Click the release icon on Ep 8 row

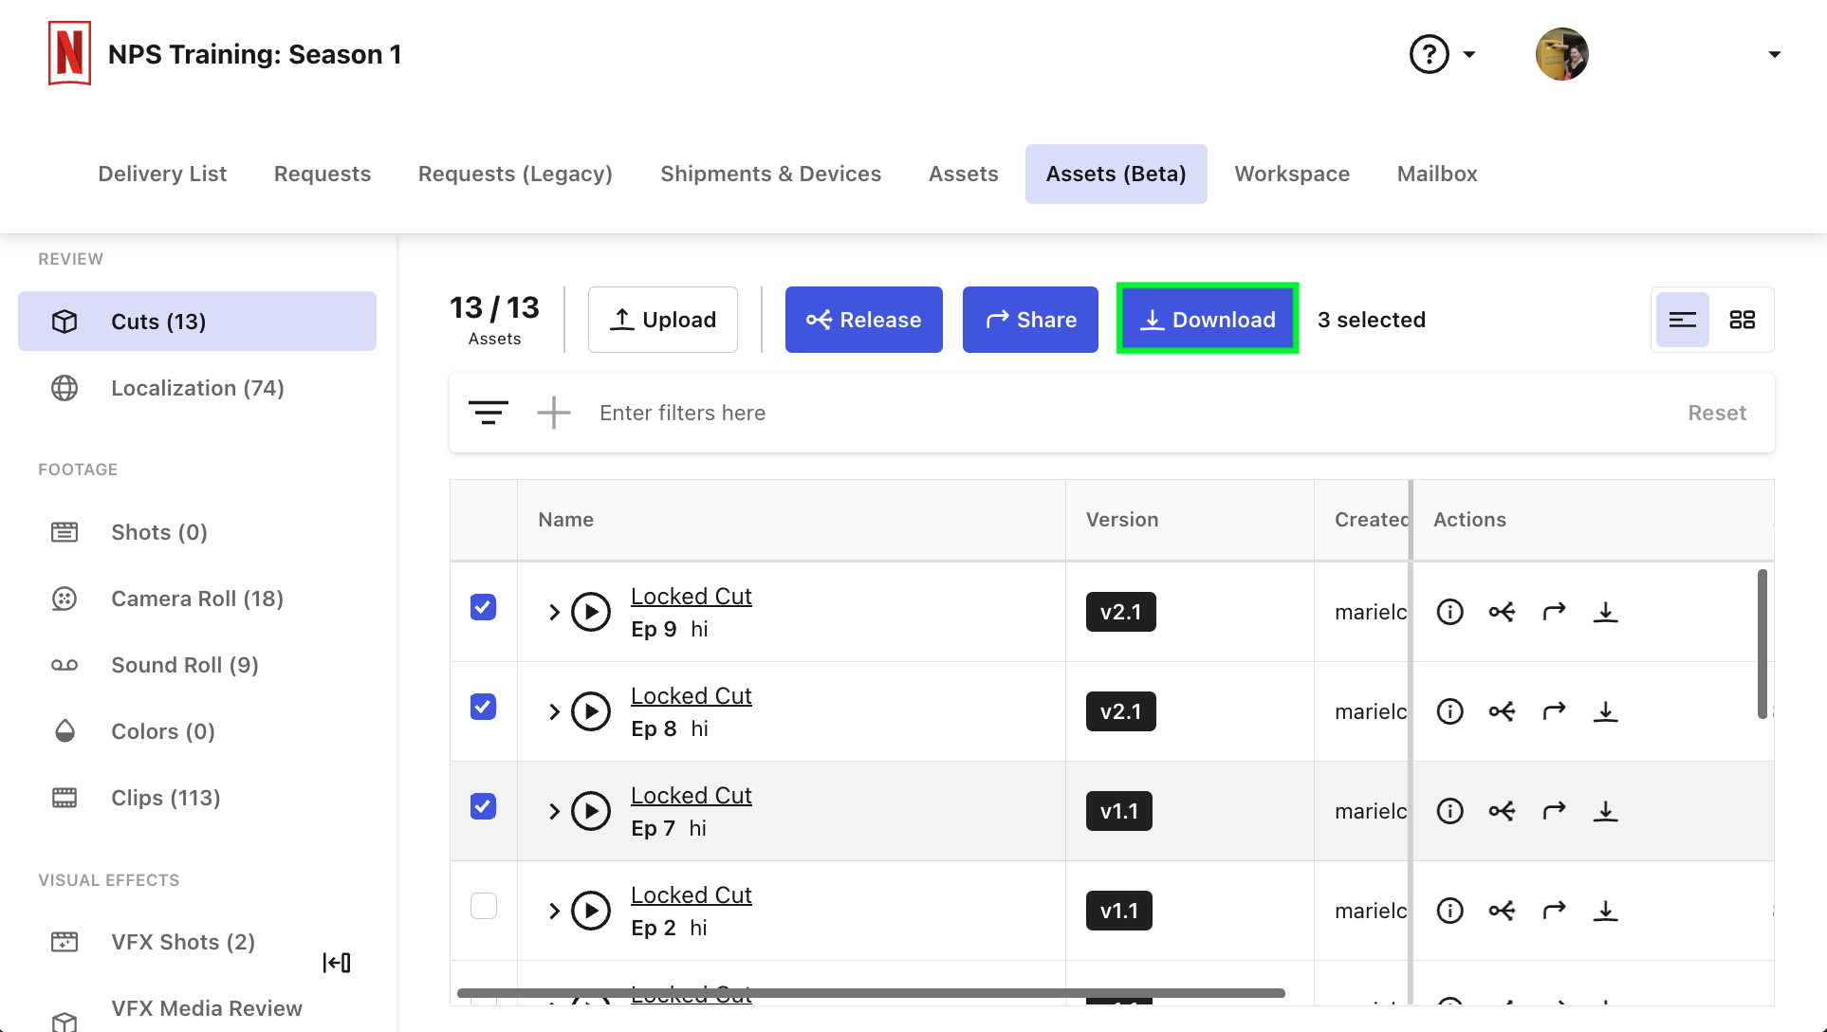tap(1502, 710)
